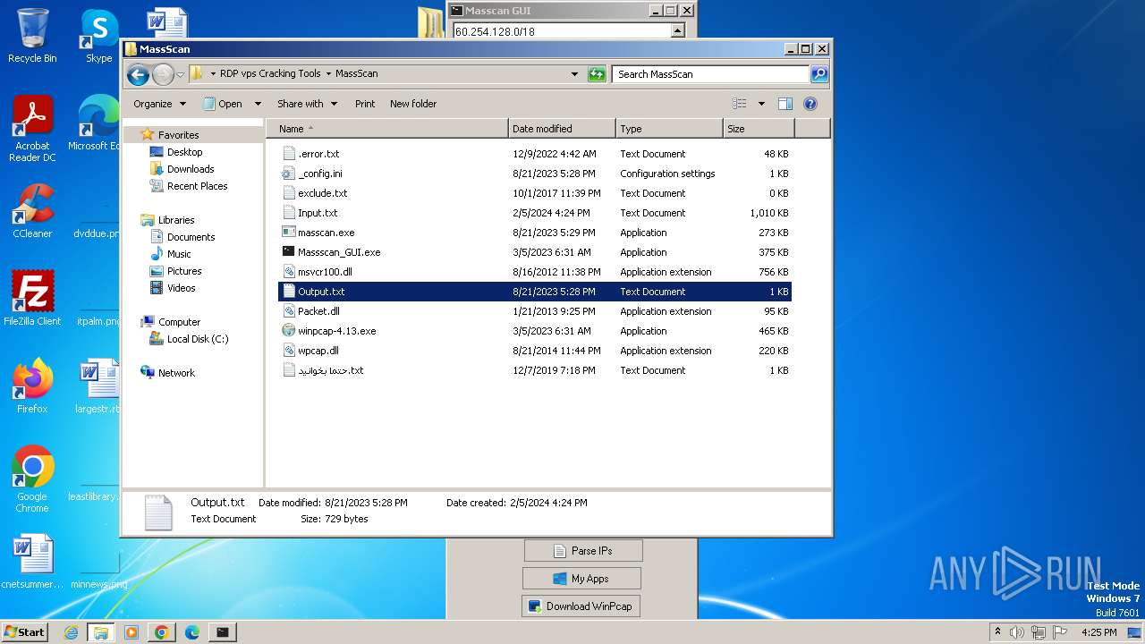
Task: Select Downloads in Favorites
Action: tap(191, 169)
